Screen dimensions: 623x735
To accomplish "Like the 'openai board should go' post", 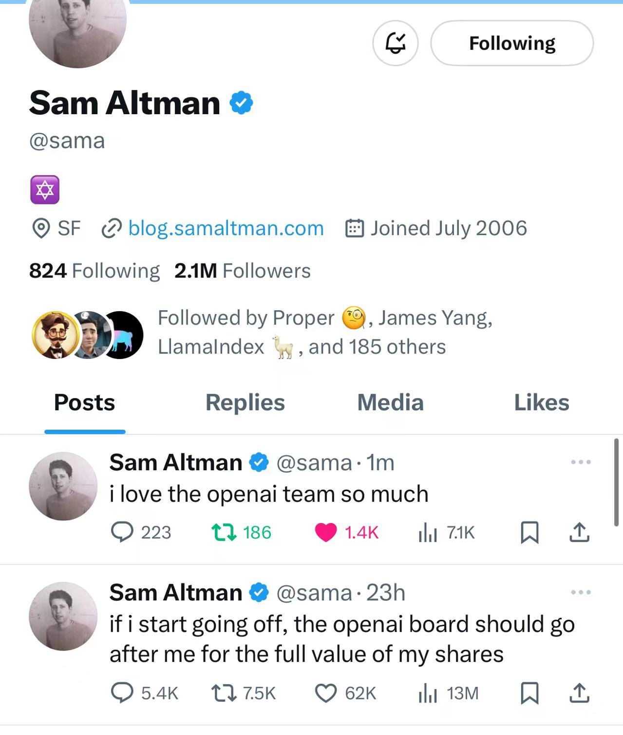I will [x=326, y=693].
